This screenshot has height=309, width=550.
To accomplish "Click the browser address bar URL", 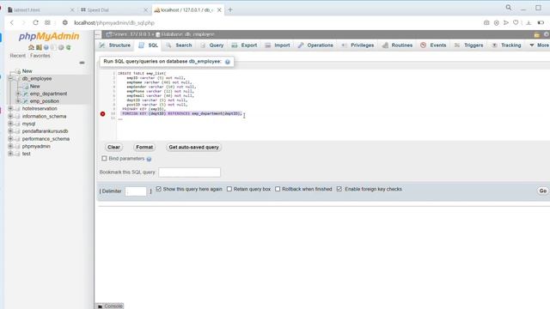I will click(114, 23).
